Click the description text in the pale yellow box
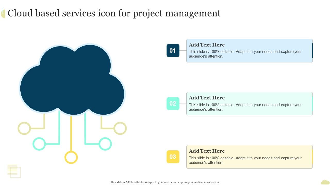The height and width of the screenshot is (185, 330). coord(245,160)
